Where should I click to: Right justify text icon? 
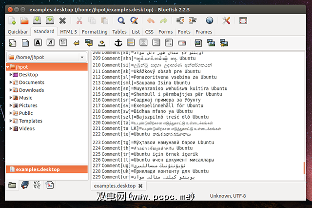point(156,42)
